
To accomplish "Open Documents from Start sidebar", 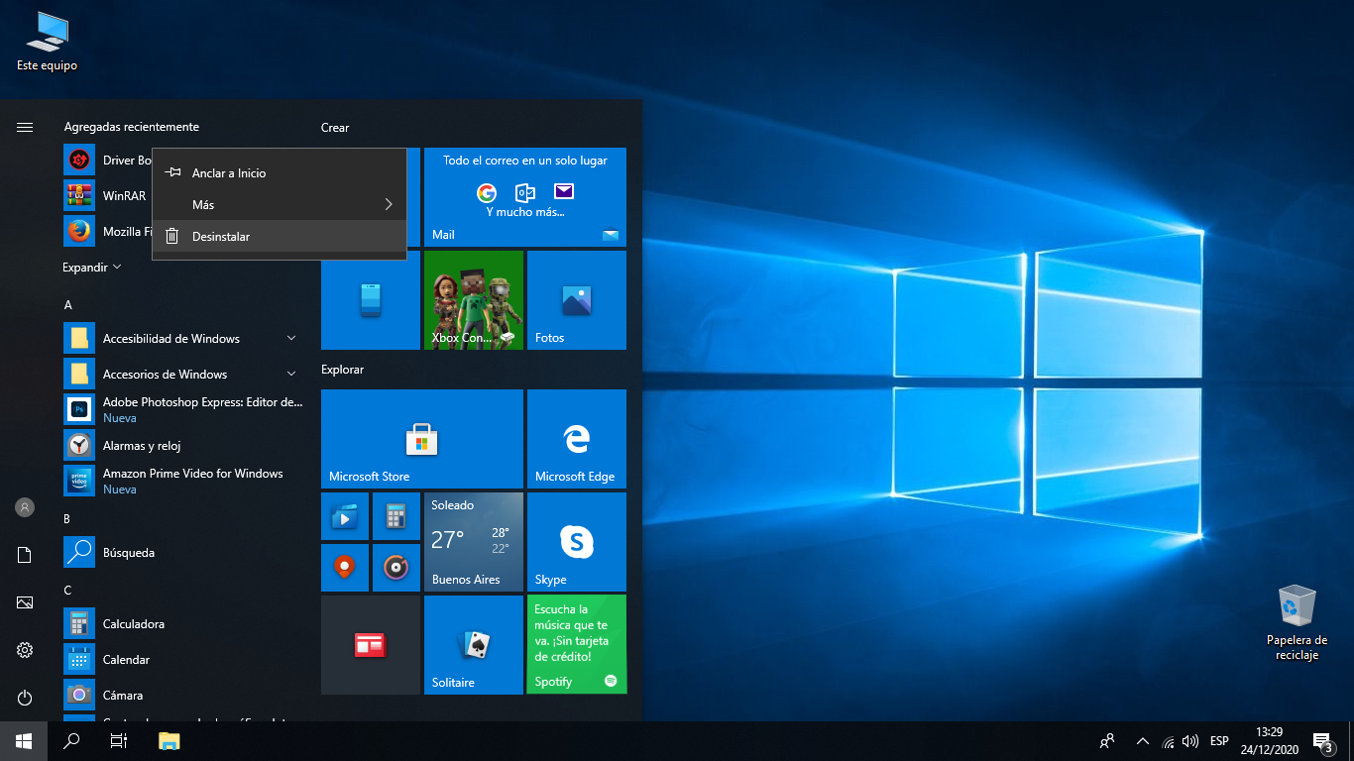I will pyautogui.click(x=25, y=555).
